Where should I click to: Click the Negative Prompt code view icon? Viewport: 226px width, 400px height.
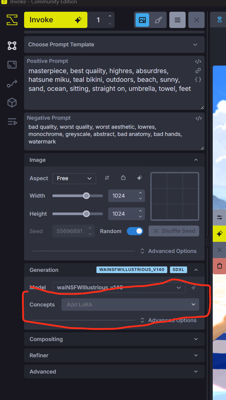coord(199,118)
